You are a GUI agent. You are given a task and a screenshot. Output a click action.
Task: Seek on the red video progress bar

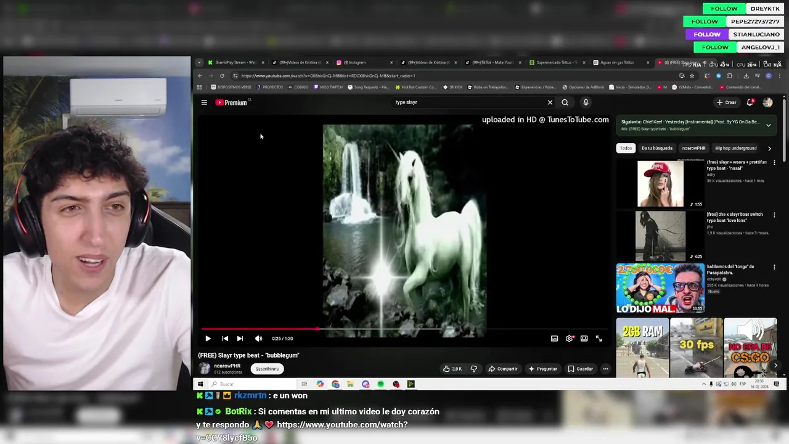pyautogui.click(x=404, y=329)
